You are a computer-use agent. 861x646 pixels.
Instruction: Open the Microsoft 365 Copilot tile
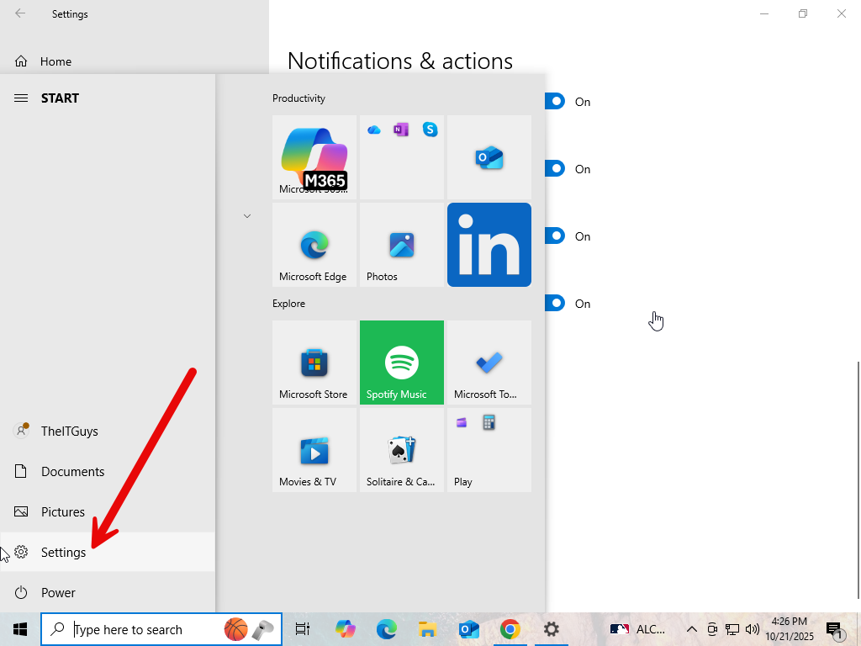click(314, 156)
